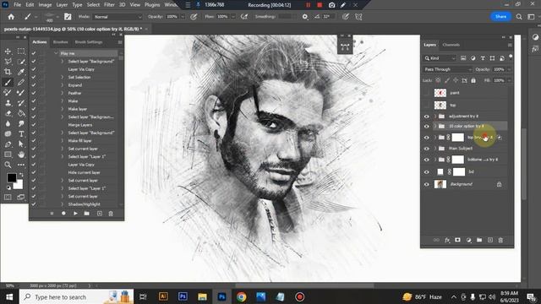Select the Brush tool in toolbox
The width and height of the screenshot is (541, 304).
click(x=8, y=83)
